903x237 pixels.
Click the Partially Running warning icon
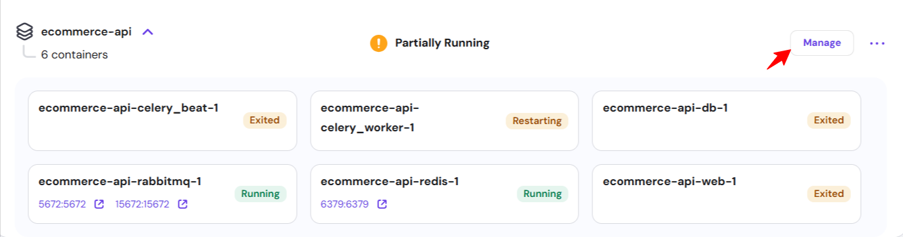point(378,43)
